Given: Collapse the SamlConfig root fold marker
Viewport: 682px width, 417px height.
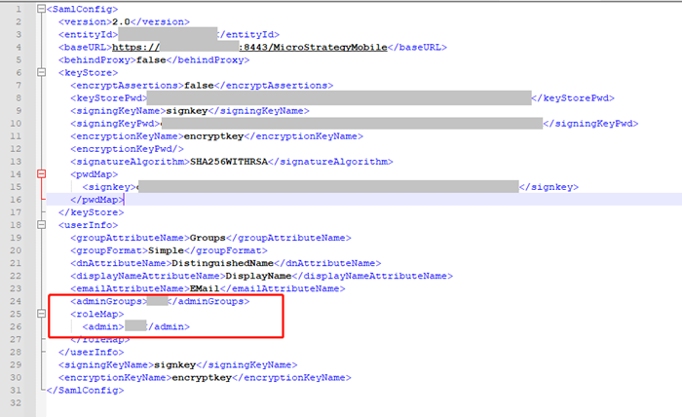Looking at the screenshot, I should [x=40, y=9].
